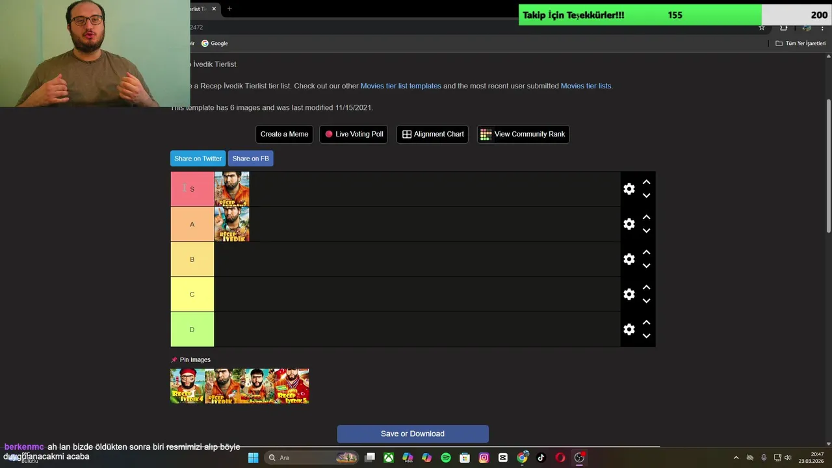Screen dimensions: 832x468
Task: Click the Pin Images pushpin label
Action: click(x=190, y=359)
